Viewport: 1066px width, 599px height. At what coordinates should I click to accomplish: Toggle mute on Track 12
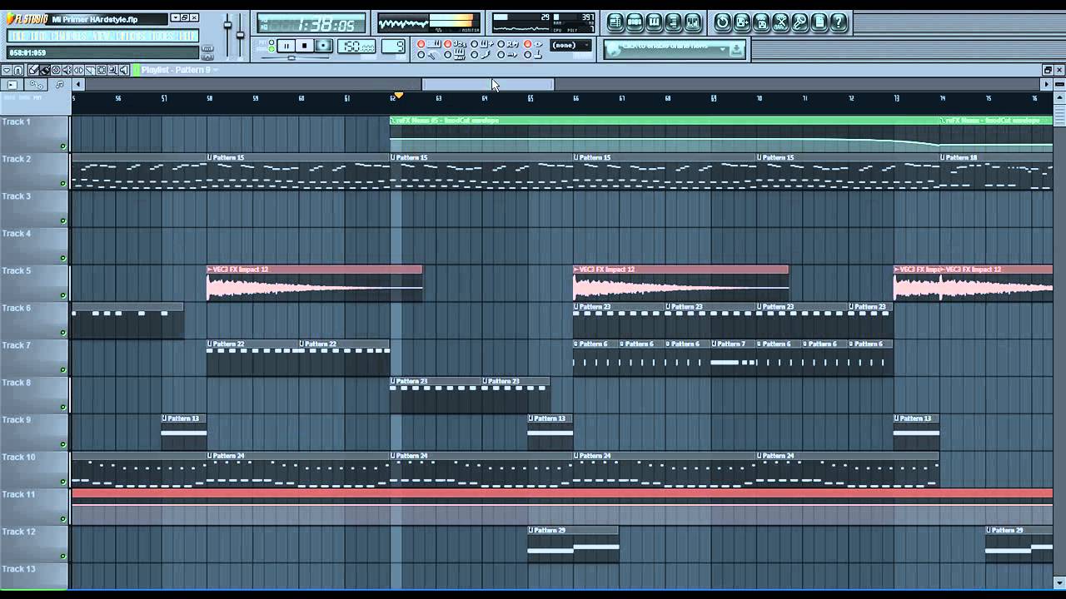coord(63,557)
